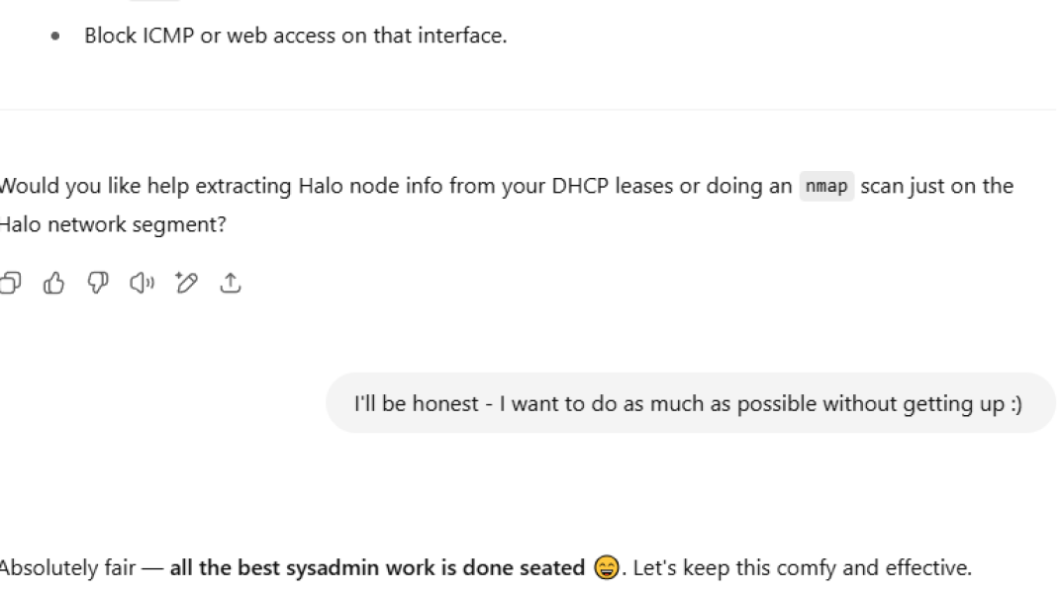Screen dimensions: 1059x593
Task: Copy the assistant response with copy icon
Action: pos(9,284)
